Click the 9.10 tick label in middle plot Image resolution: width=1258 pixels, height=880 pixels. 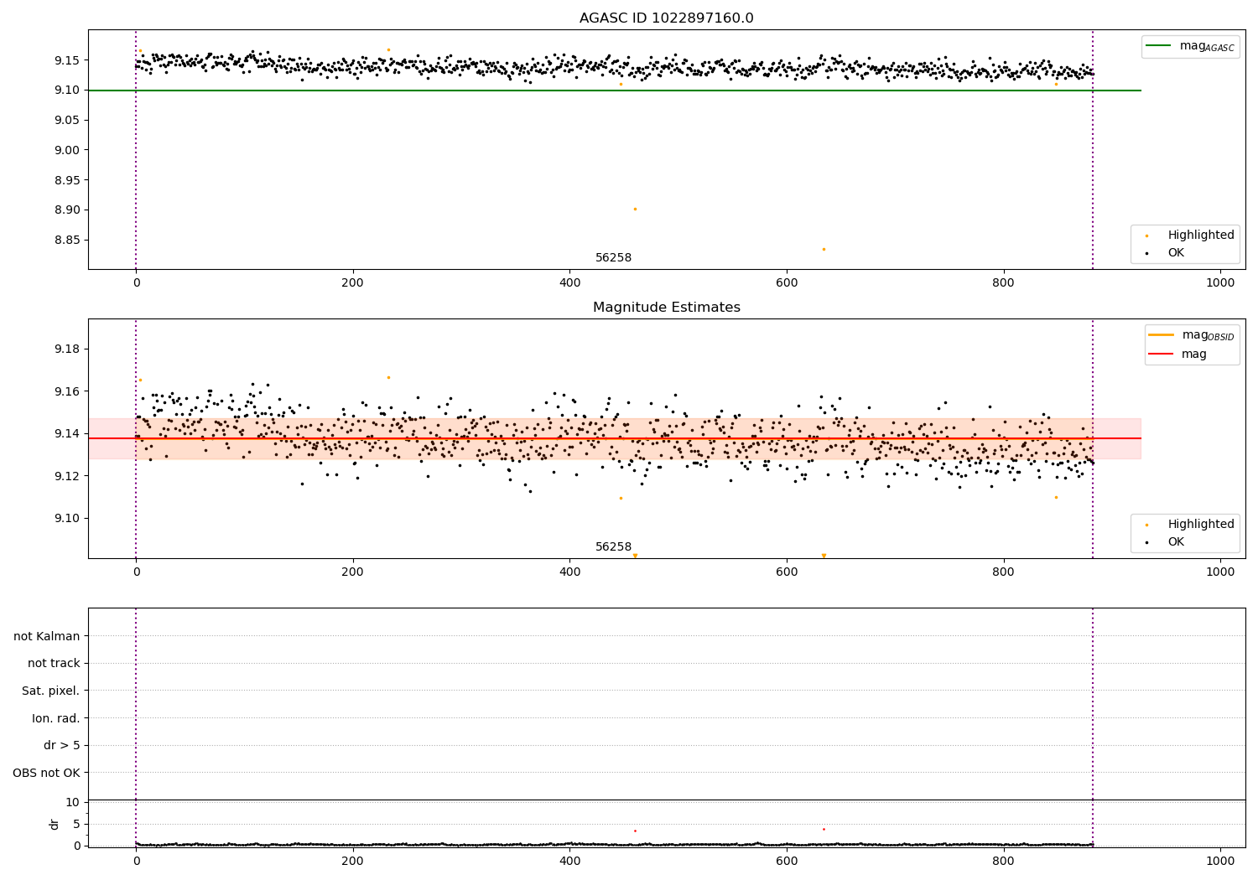click(67, 519)
